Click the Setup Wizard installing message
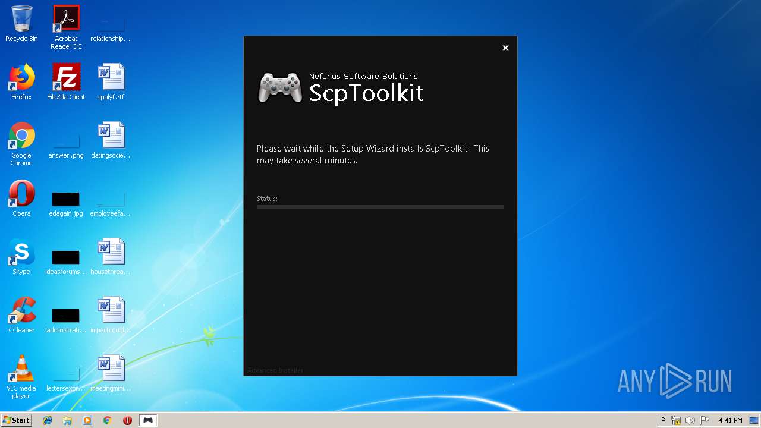Image resolution: width=761 pixels, height=428 pixels. click(373, 155)
